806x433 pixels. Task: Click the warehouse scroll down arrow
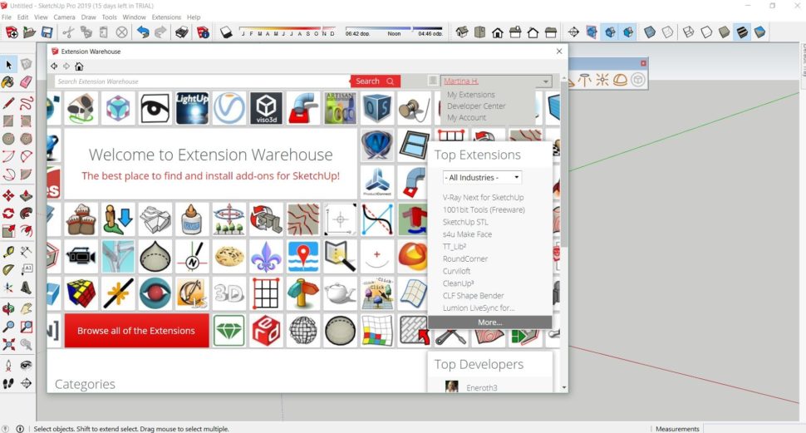coord(564,387)
